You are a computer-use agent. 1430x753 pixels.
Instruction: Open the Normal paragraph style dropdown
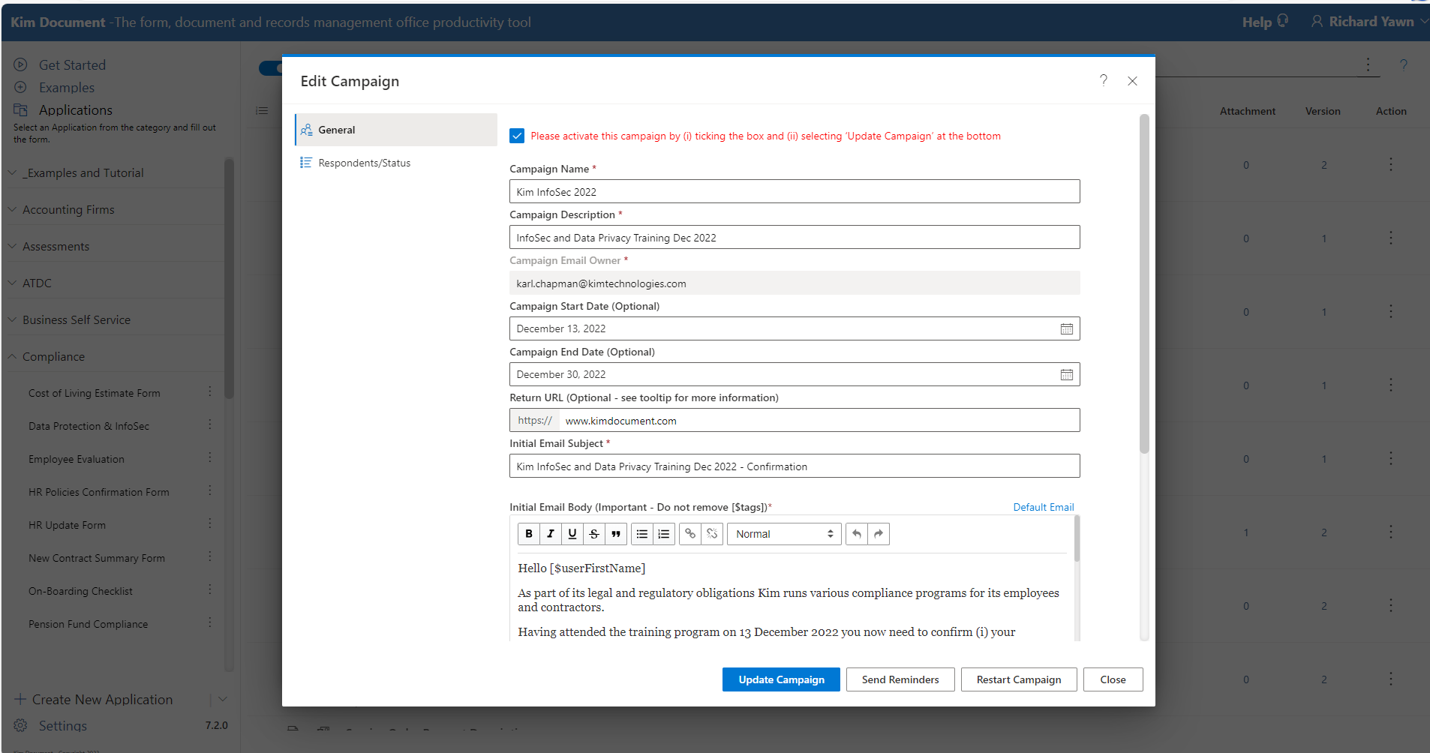coord(784,534)
